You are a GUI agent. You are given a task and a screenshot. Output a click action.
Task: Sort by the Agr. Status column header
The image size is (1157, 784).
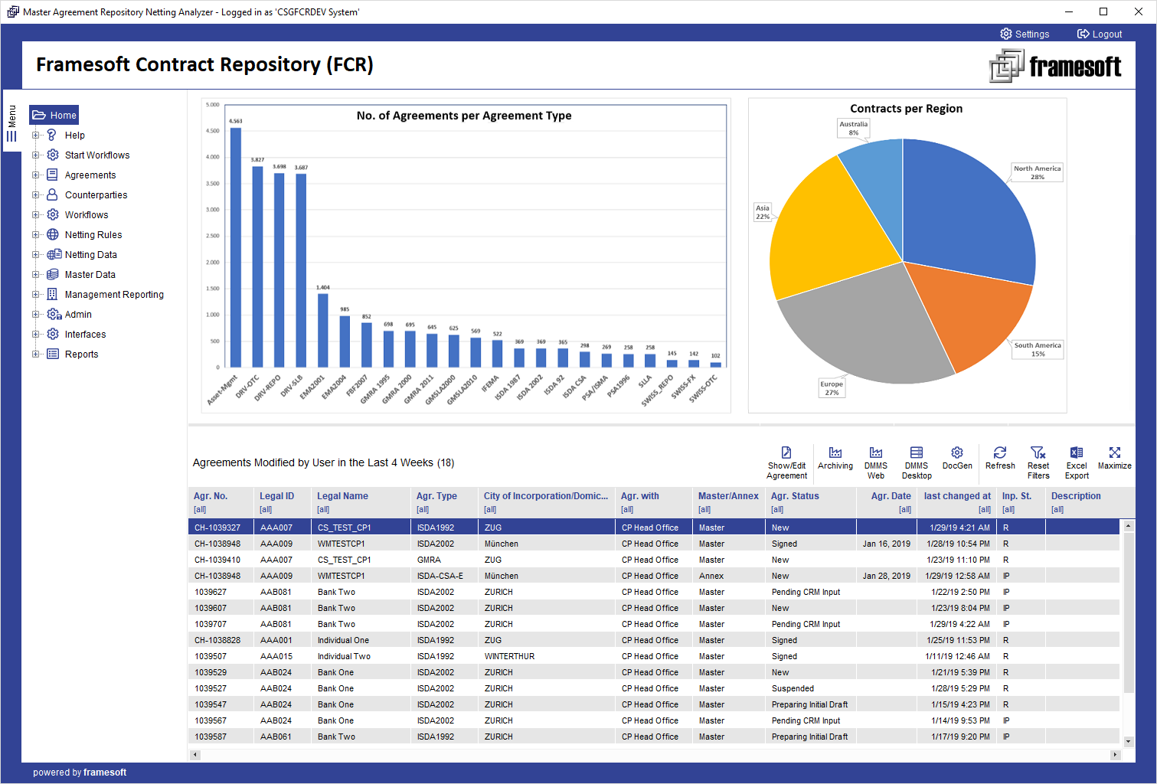795,496
